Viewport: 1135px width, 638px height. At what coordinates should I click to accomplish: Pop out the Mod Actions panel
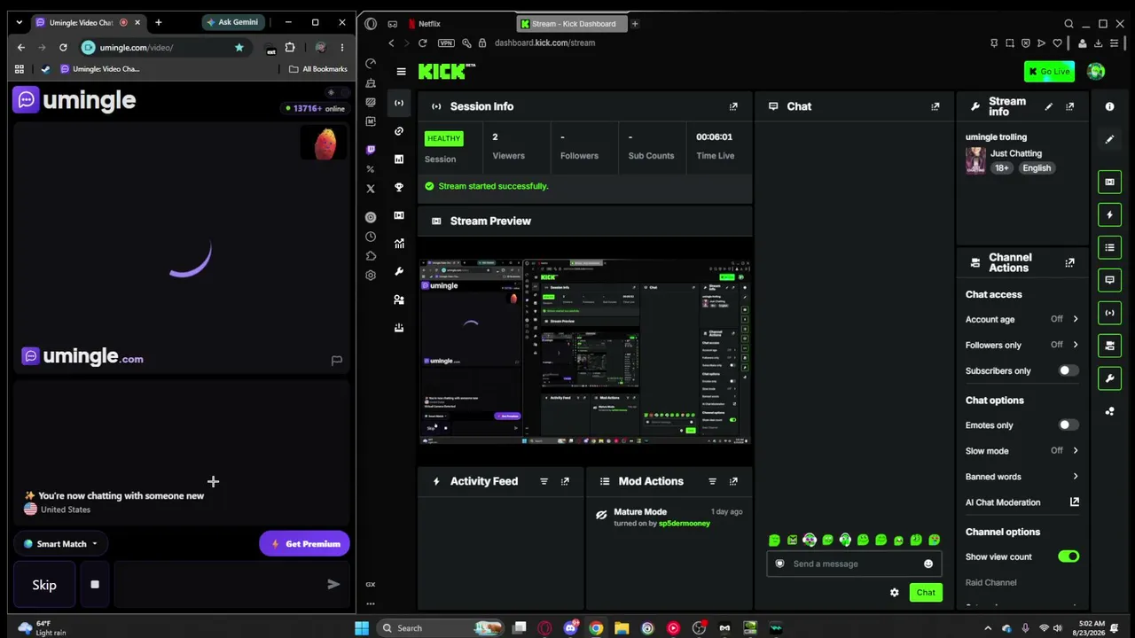tap(733, 481)
